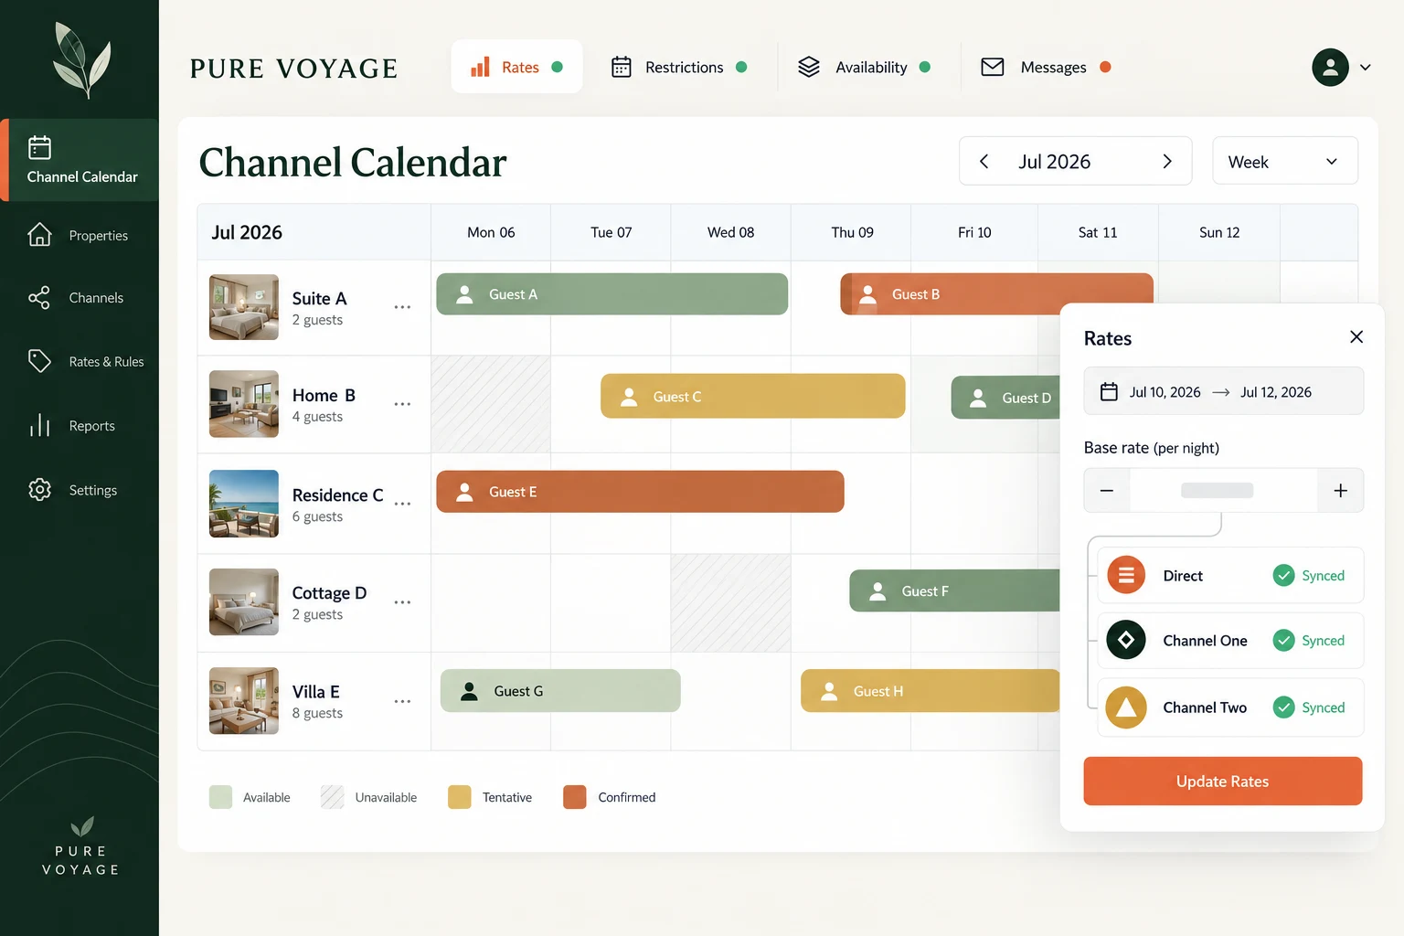1404x936 pixels.
Task: Open the Channel Calendar sidebar item
Action: pos(80,160)
